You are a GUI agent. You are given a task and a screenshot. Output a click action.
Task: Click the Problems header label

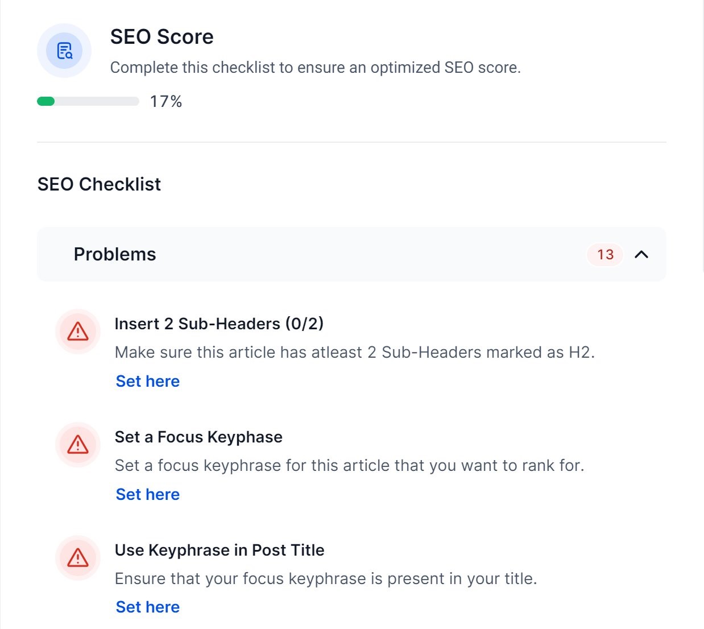click(115, 254)
